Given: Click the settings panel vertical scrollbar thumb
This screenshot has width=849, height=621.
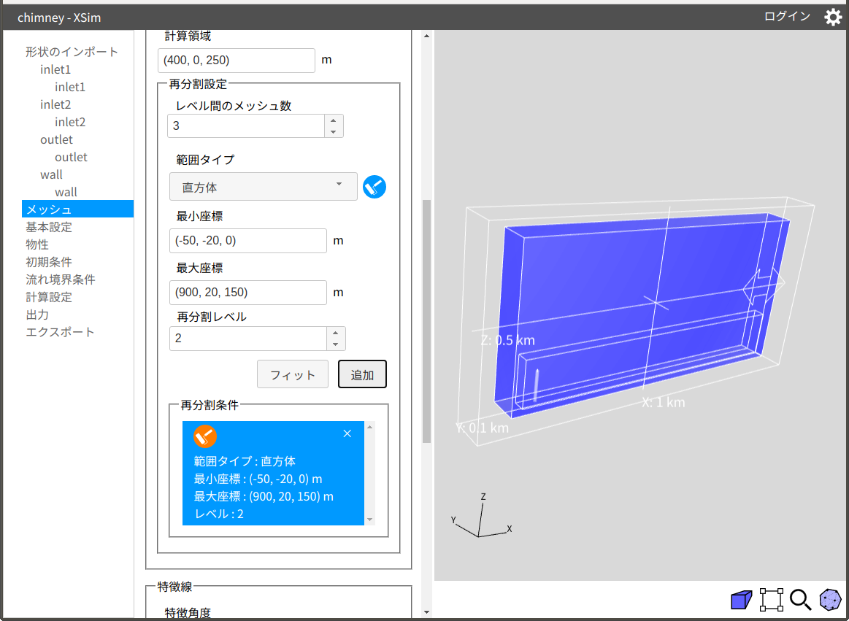Looking at the screenshot, I should pyautogui.click(x=426, y=321).
